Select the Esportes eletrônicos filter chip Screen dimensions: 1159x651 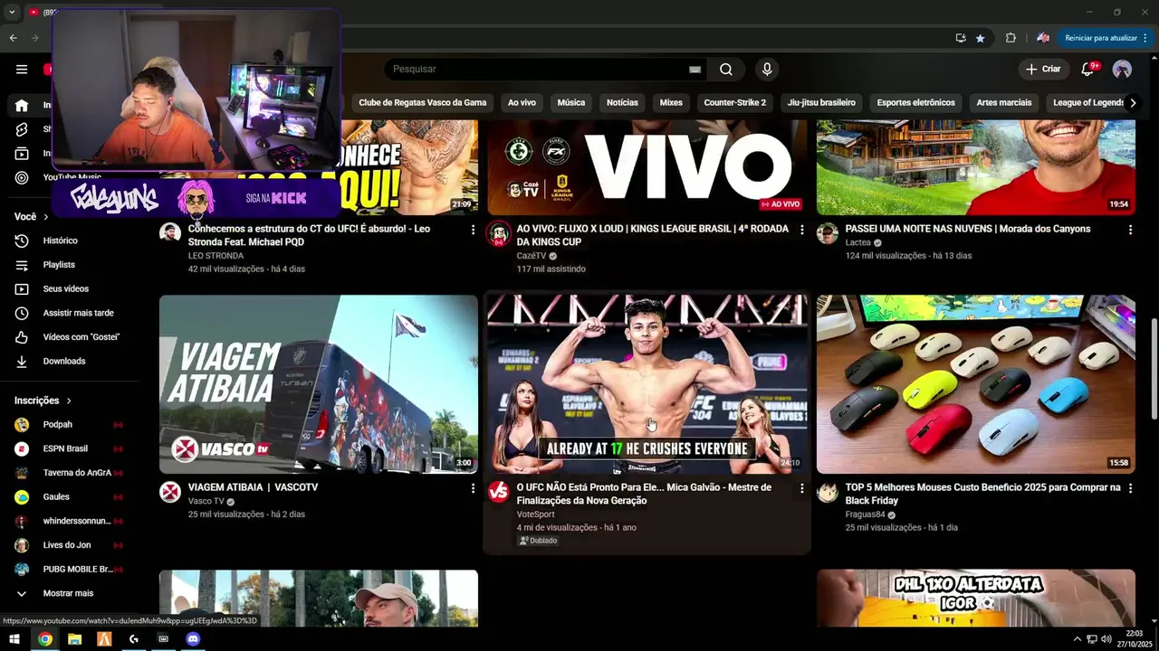coord(915,102)
